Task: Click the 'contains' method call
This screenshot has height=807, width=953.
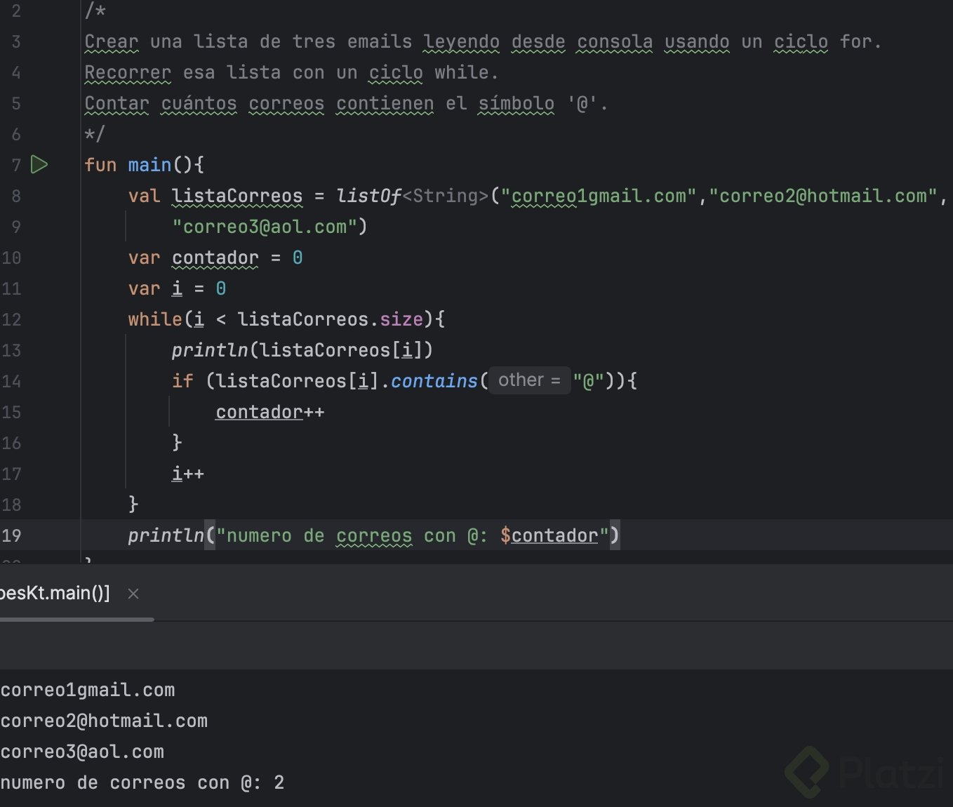Action: (x=434, y=381)
